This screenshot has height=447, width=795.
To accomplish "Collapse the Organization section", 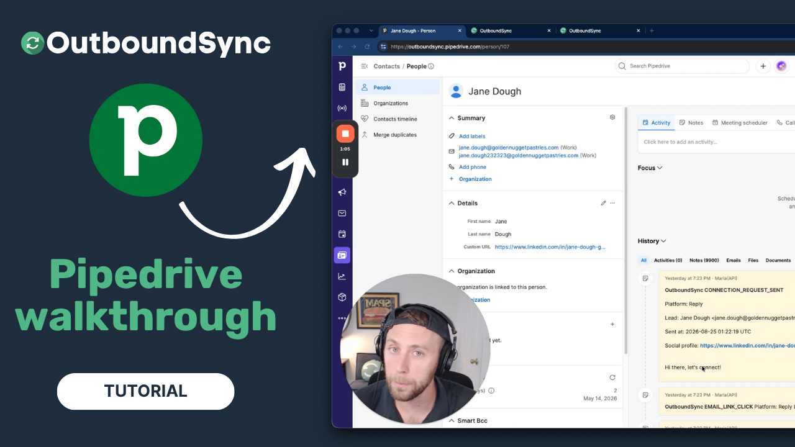I will click(x=452, y=271).
